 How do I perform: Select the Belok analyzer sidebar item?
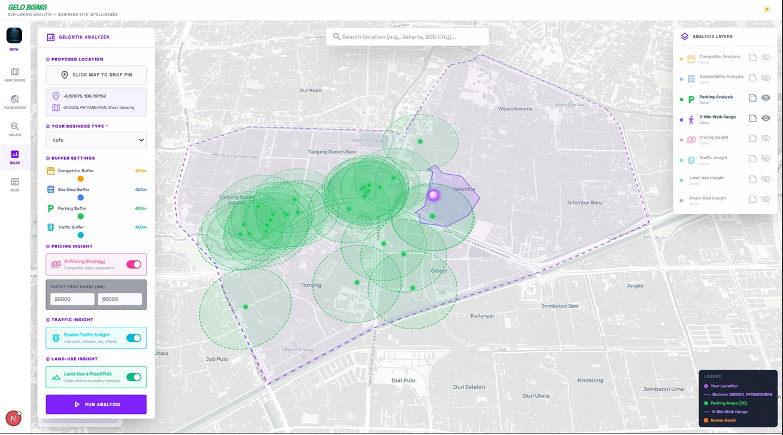15,157
